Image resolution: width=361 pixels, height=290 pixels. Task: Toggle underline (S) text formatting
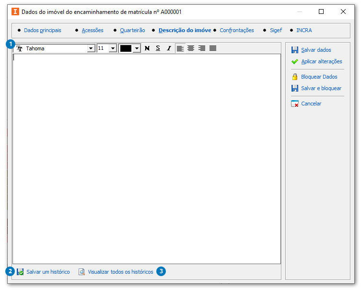158,48
